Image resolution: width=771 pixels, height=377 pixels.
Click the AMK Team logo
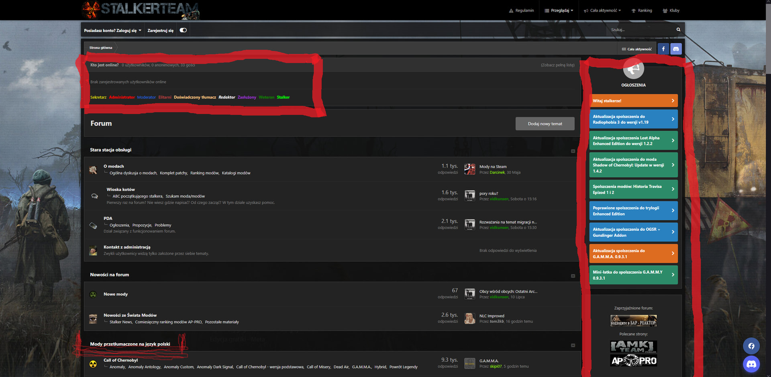tap(634, 346)
